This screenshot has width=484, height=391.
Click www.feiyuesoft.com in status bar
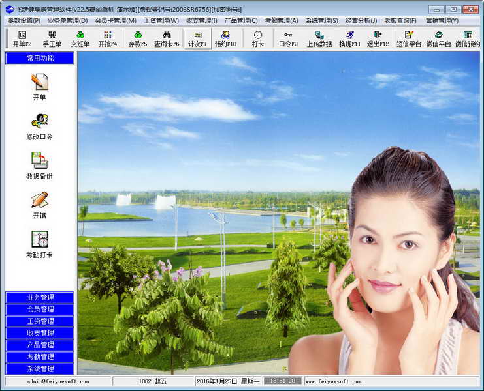[x=333, y=381]
